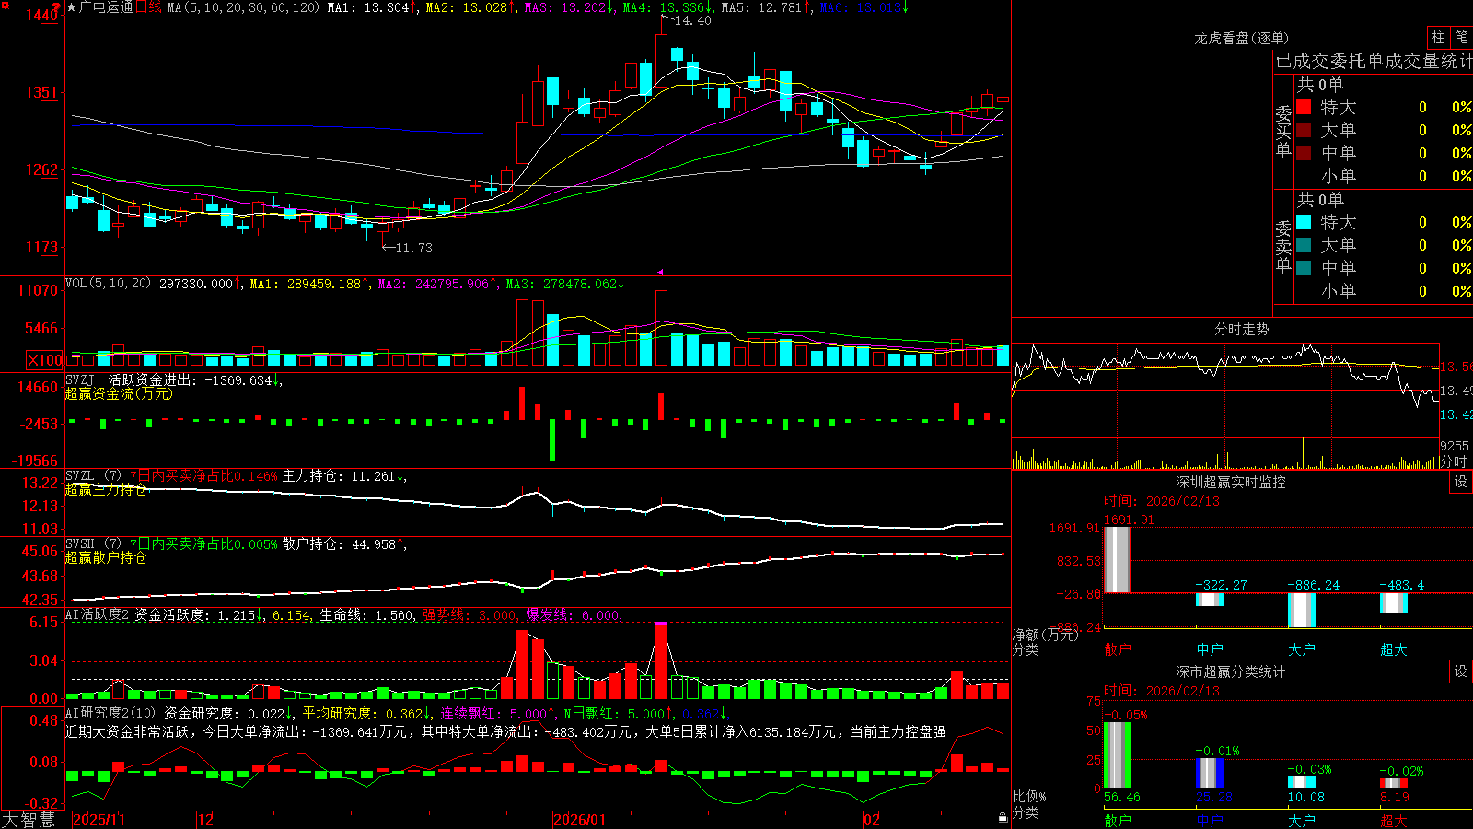
Task: Switch 龙虎看盘 to 柱 view
Action: (x=1438, y=37)
